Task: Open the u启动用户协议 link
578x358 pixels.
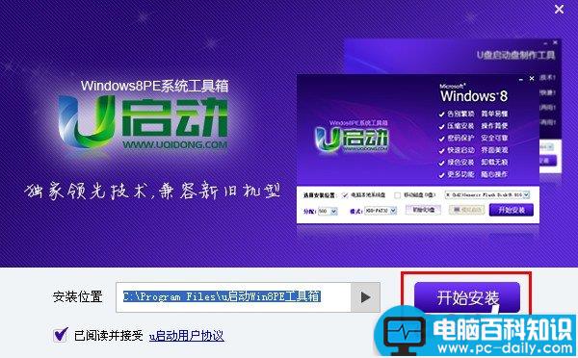Action: pos(187,336)
